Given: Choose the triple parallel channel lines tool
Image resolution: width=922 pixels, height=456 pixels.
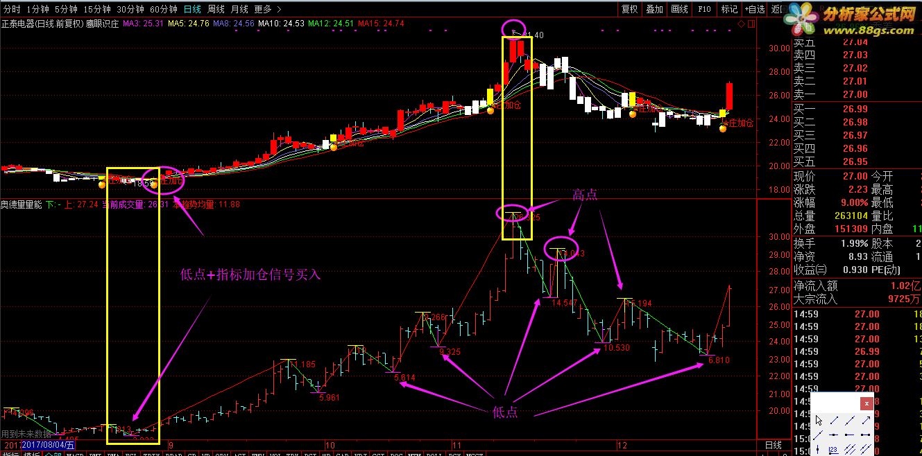Looking at the screenshot, I should click(x=850, y=449).
